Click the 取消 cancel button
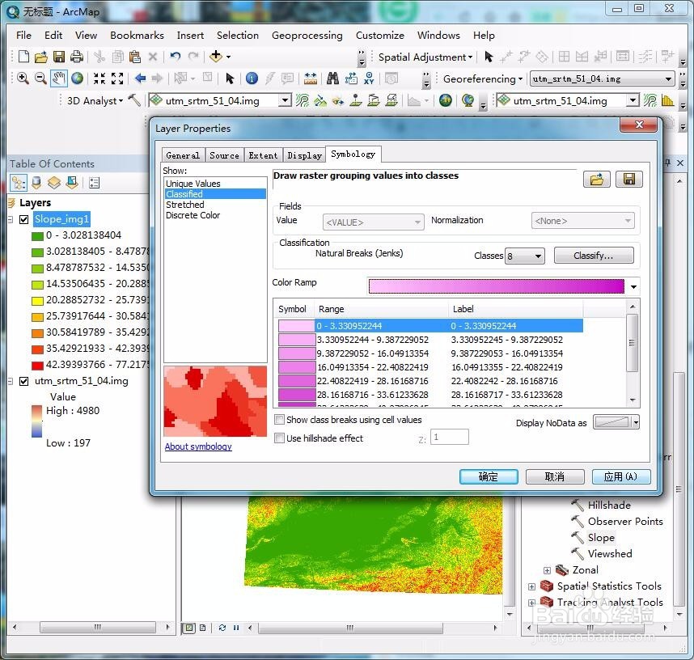This screenshot has width=694, height=660. pyautogui.click(x=555, y=476)
